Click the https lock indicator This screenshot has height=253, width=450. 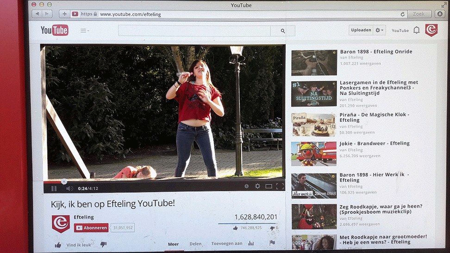click(89, 14)
